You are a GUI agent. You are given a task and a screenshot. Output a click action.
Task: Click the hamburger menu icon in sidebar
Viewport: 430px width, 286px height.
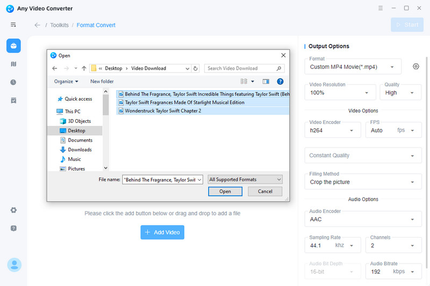[x=13, y=25]
